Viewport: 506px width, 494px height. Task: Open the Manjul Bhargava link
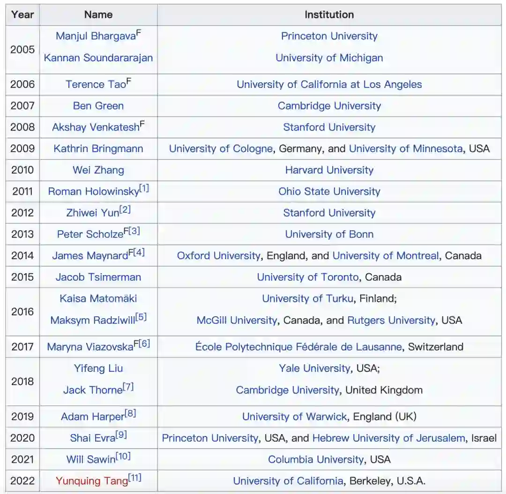point(96,36)
